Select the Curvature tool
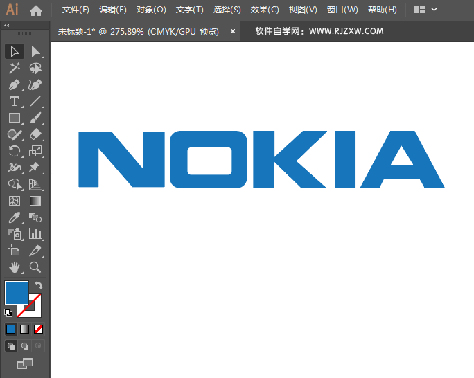This screenshot has width=474, height=378. 35,85
